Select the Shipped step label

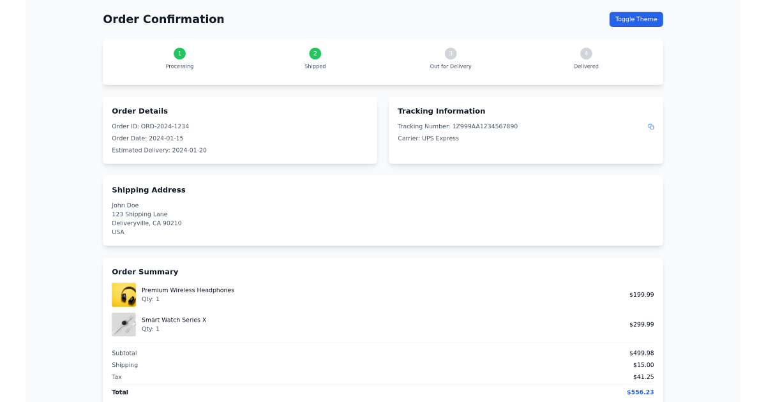click(x=315, y=66)
